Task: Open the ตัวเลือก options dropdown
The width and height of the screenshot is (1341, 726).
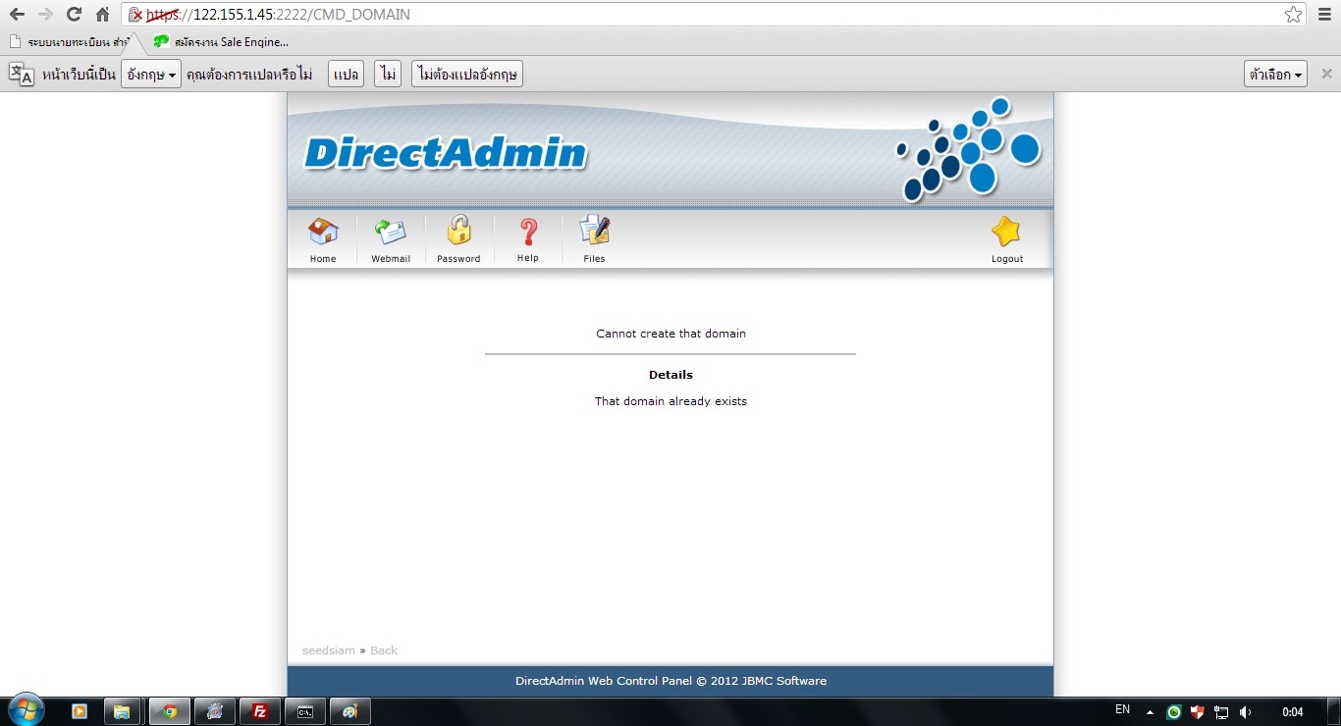Action: pyautogui.click(x=1276, y=74)
